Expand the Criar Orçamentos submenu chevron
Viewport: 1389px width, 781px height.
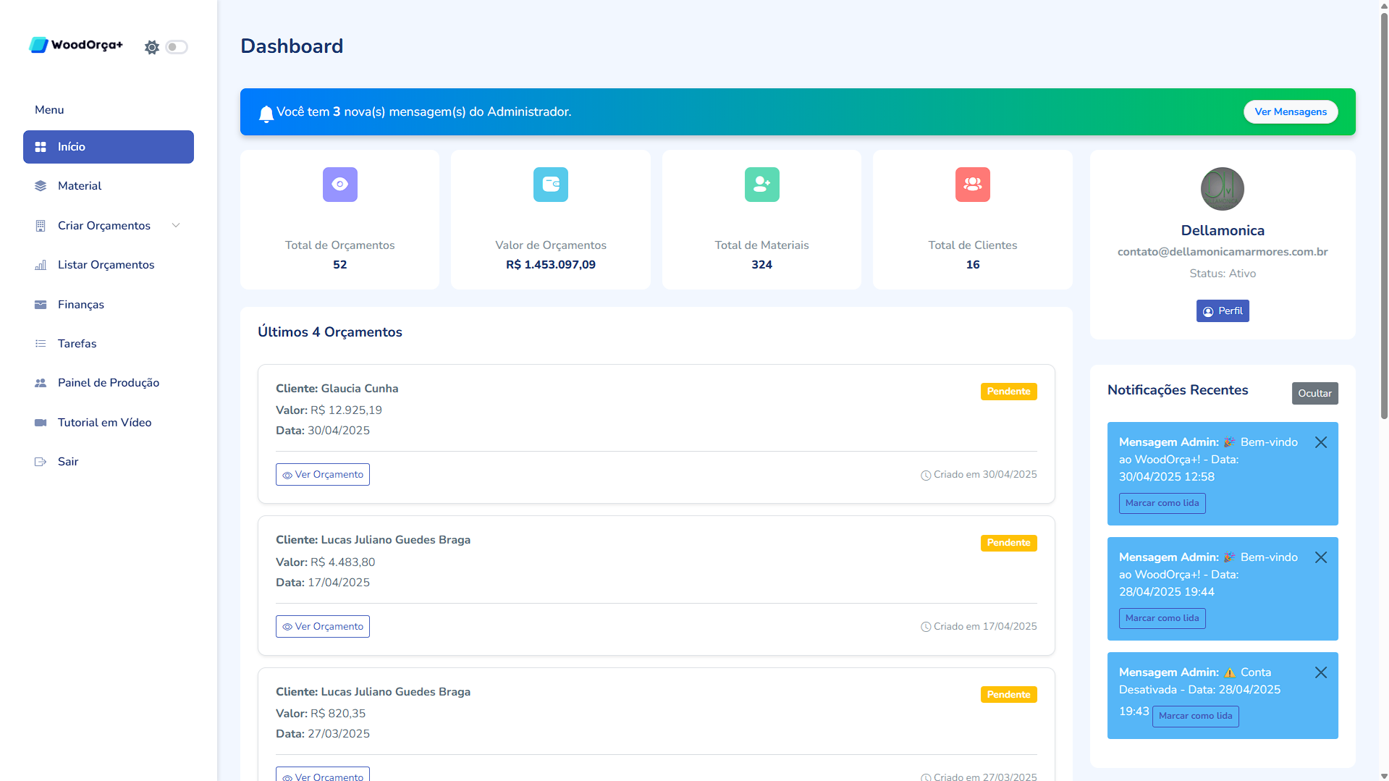pyautogui.click(x=176, y=226)
